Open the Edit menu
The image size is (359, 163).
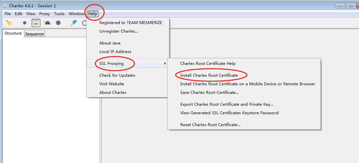tap(18, 14)
